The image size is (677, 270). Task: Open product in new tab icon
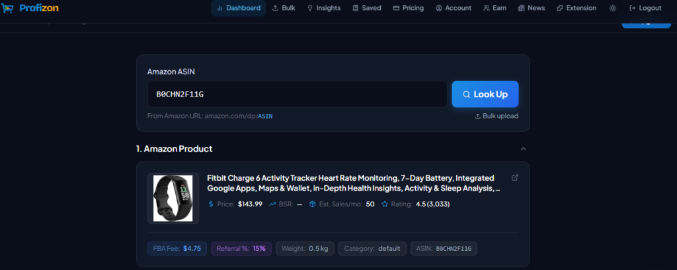(514, 177)
